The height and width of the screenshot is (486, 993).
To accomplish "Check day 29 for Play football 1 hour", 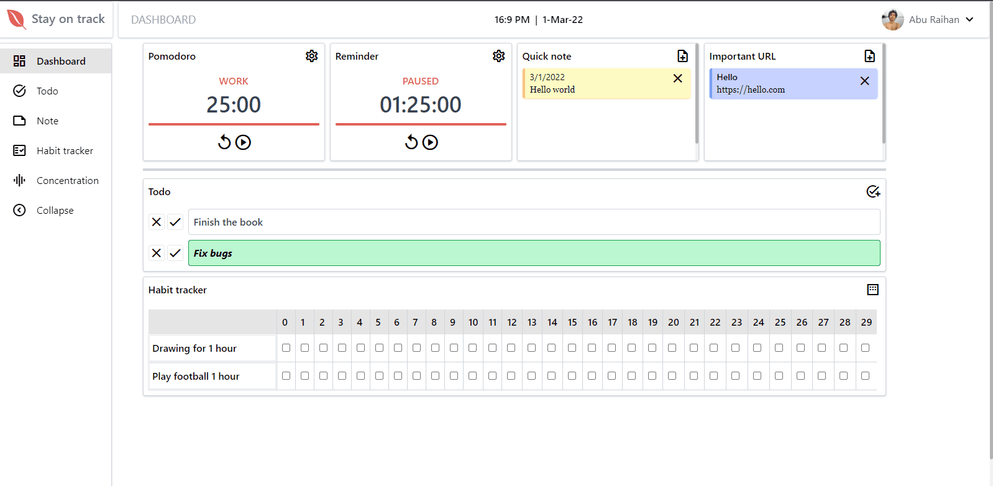I will coord(865,376).
